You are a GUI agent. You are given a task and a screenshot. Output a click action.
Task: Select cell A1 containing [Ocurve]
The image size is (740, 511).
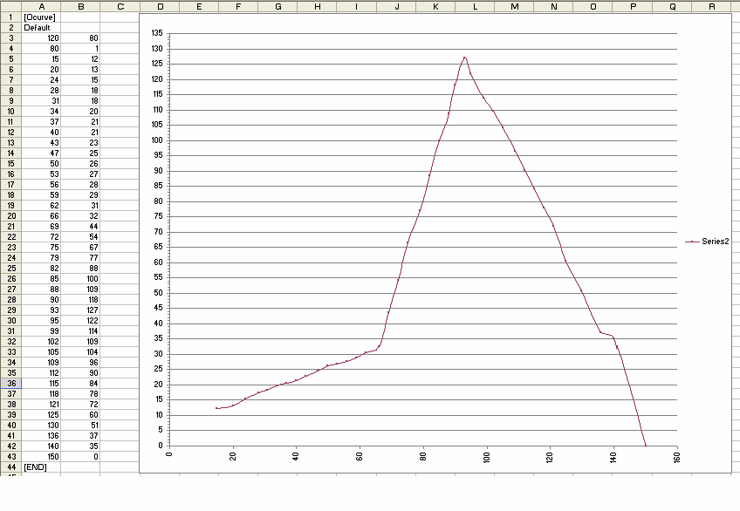(41, 17)
